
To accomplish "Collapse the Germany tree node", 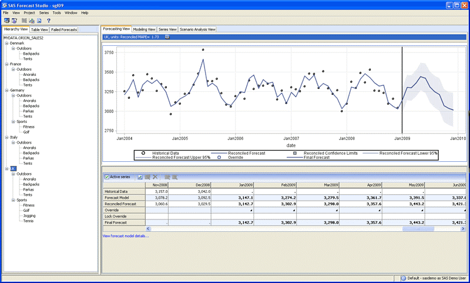I will click(6, 90).
